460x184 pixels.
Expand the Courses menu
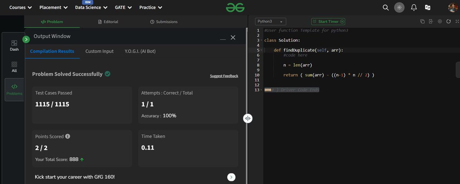(21, 7)
